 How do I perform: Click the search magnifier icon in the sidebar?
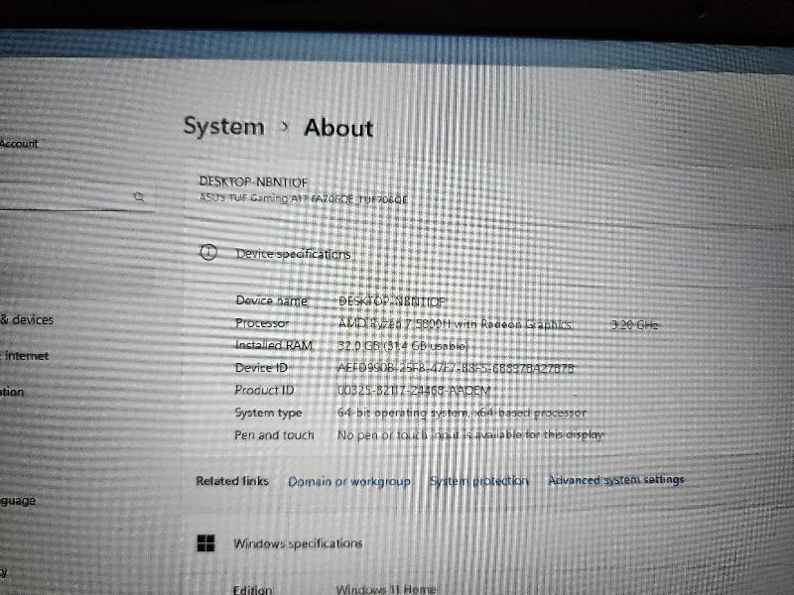click(x=139, y=197)
